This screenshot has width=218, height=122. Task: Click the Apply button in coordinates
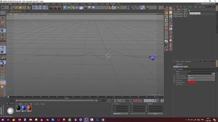tap(155, 114)
